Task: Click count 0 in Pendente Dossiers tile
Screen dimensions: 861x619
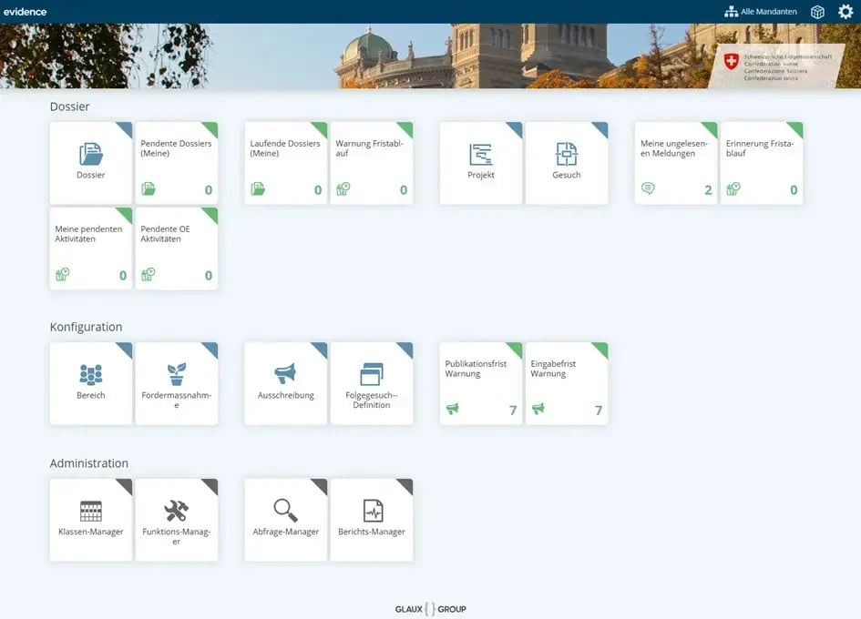Action: (209, 190)
